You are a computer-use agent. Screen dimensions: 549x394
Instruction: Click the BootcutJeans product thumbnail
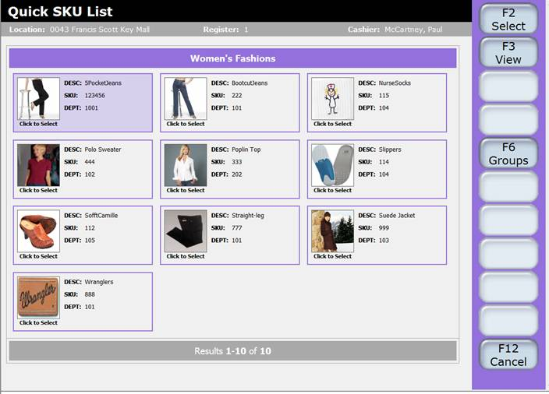(x=186, y=98)
